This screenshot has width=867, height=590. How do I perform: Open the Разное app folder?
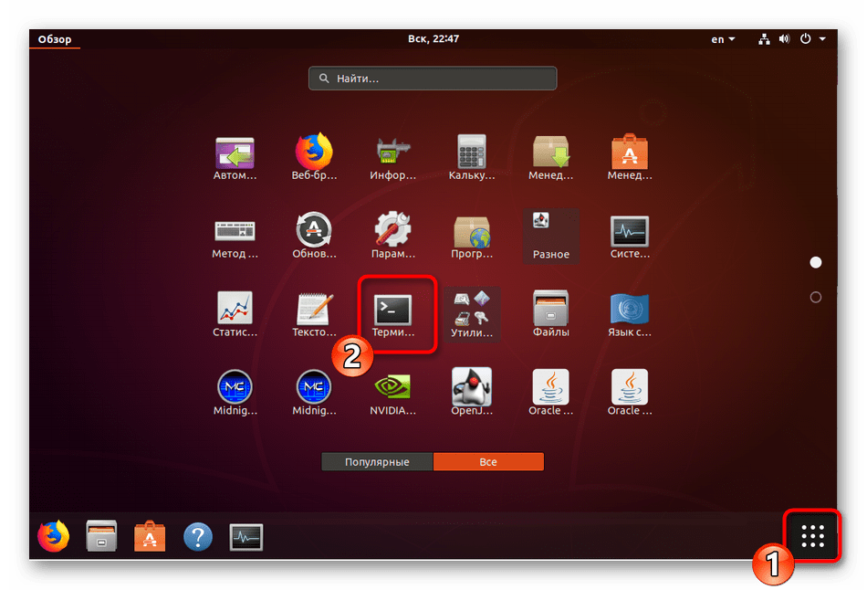click(x=551, y=234)
